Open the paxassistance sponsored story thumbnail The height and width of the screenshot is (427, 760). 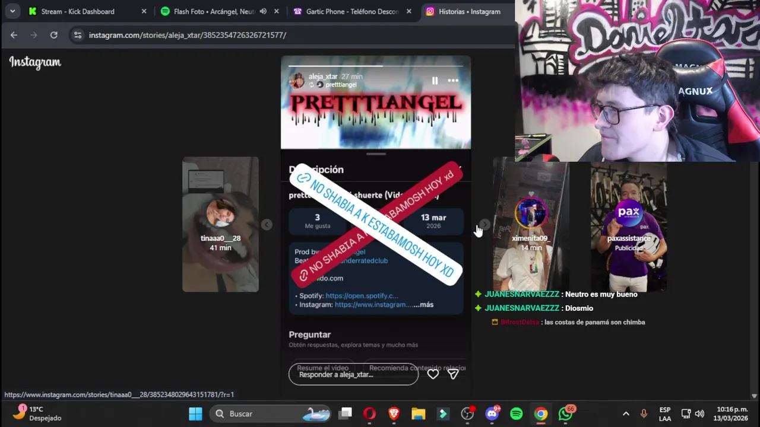(x=629, y=224)
